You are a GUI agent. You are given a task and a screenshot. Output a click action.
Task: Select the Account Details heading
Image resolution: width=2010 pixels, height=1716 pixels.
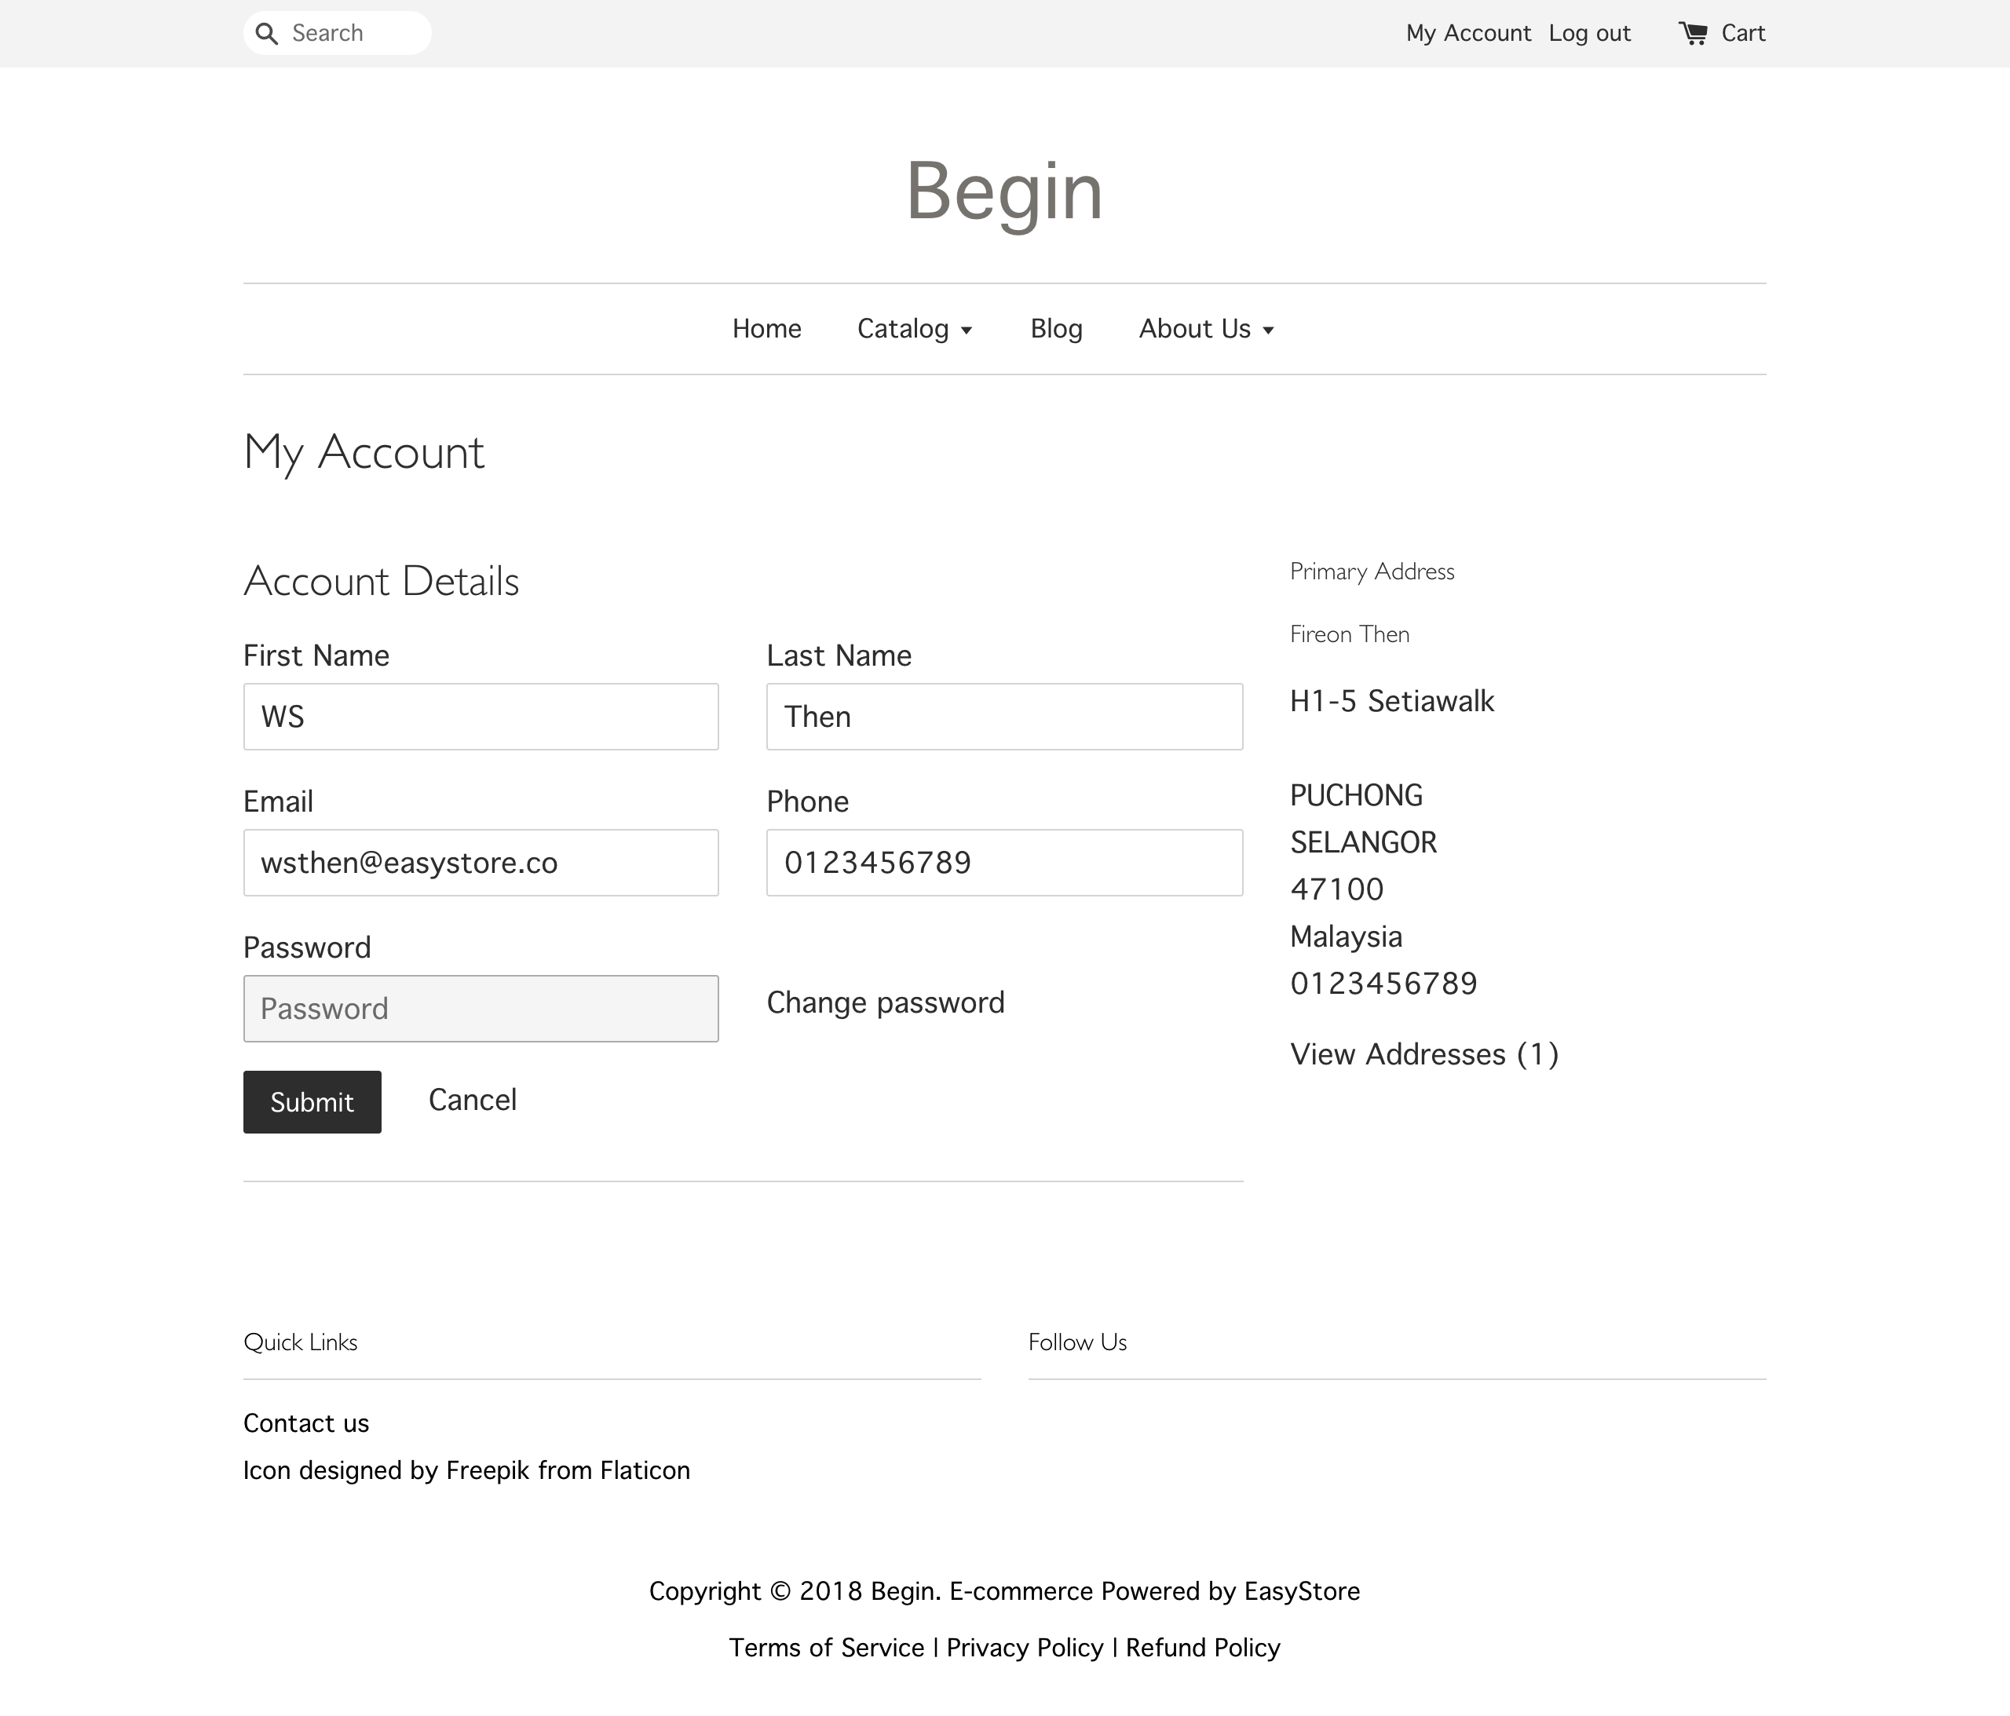tap(382, 581)
